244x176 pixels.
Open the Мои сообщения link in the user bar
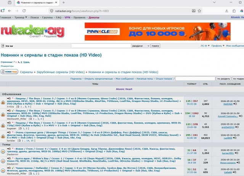coord(235,46)
